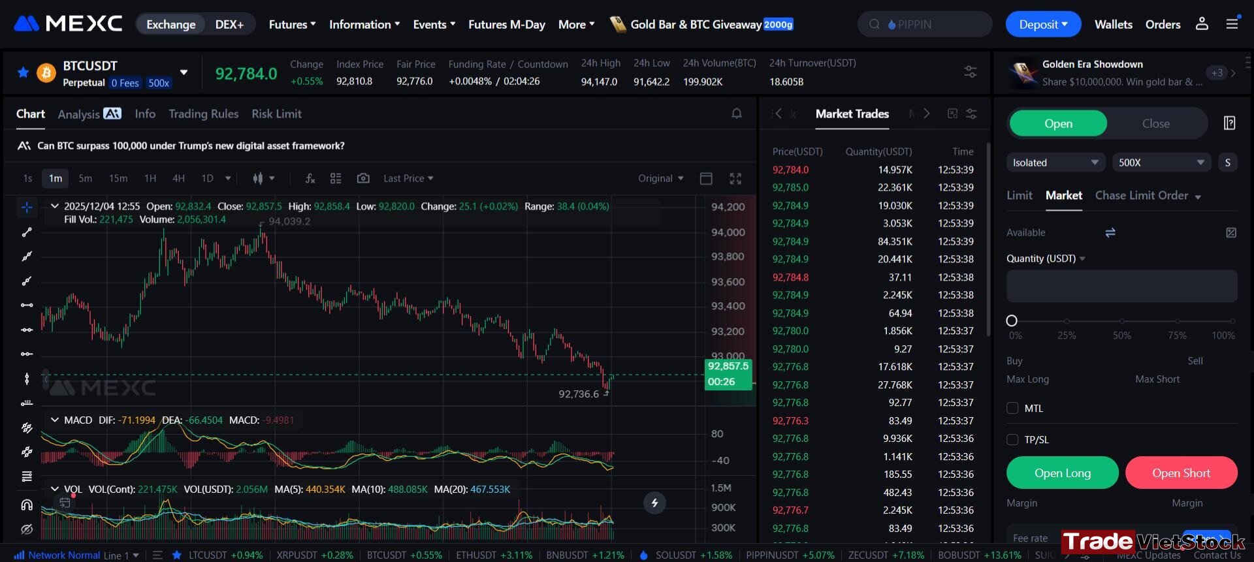Hide all drawings with eye icon

[x=27, y=529]
